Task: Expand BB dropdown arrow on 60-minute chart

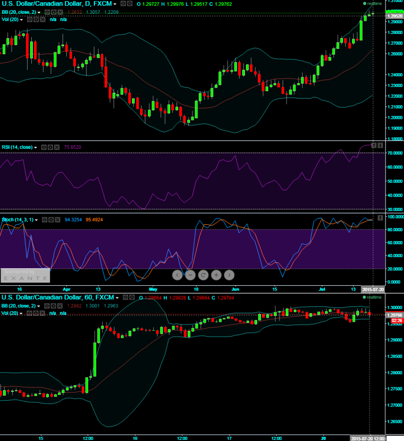Action: coord(39,306)
